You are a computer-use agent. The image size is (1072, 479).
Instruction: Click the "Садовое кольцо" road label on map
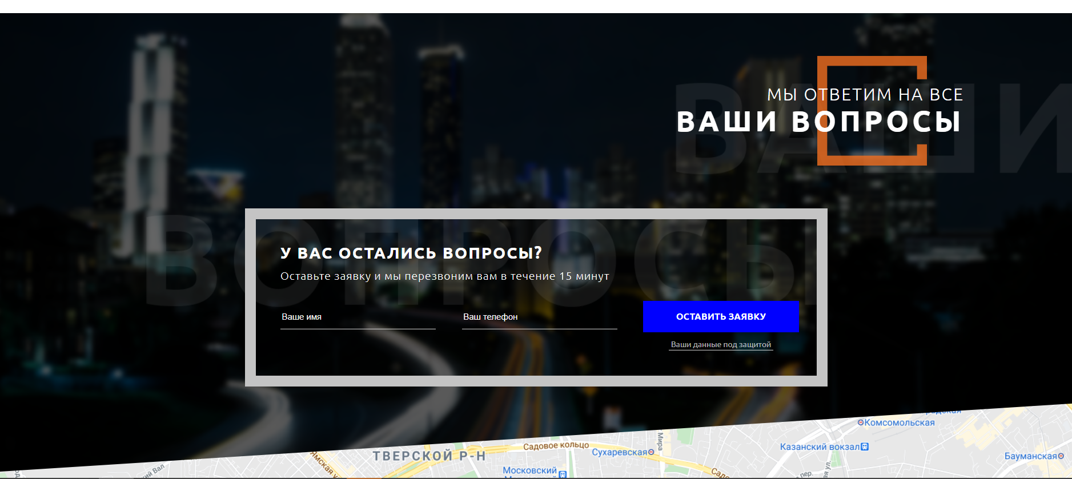click(556, 446)
